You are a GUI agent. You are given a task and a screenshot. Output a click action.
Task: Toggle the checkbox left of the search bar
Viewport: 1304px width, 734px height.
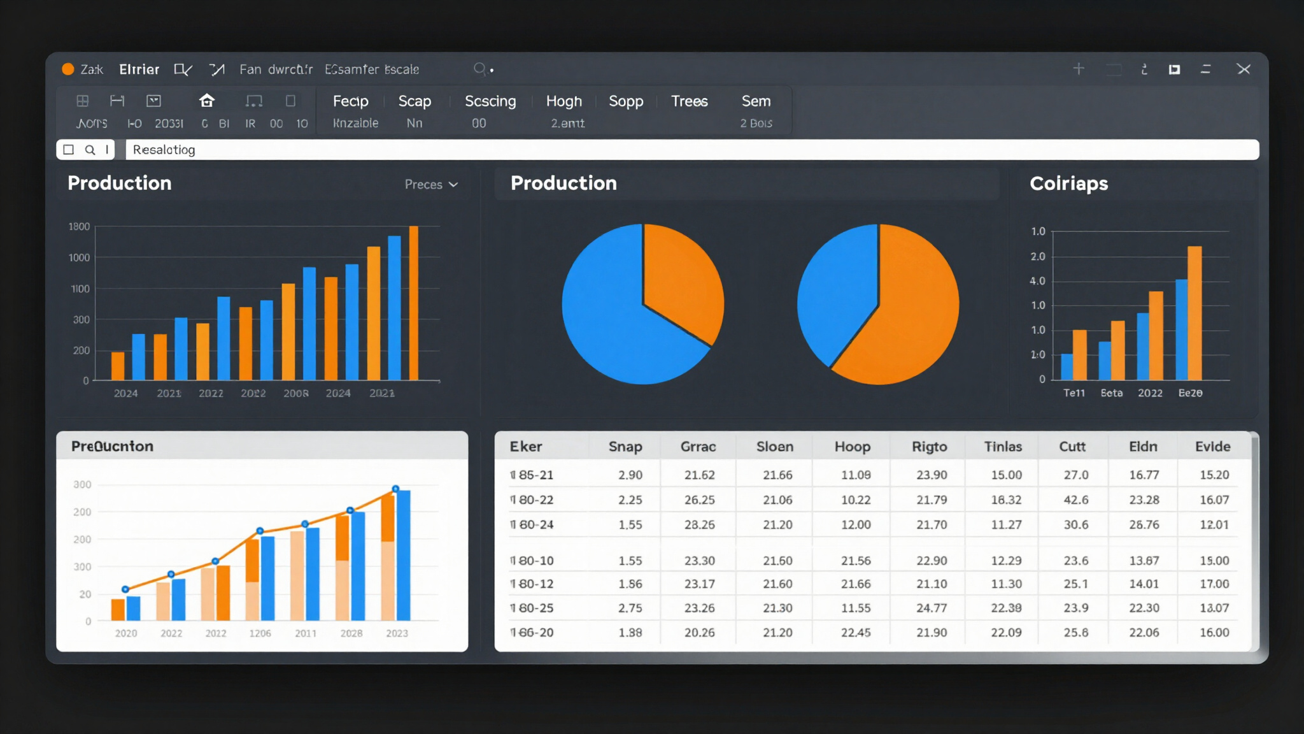point(69,150)
